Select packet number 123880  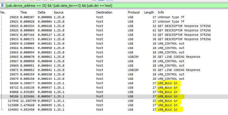(x=114, y=105)
